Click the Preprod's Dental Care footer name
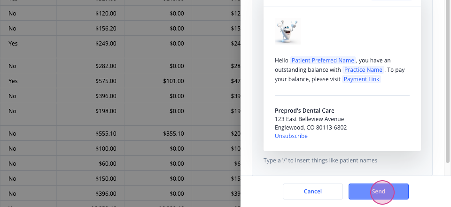Image resolution: width=451 pixels, height=207 pixels. click(x=304, y=111)
